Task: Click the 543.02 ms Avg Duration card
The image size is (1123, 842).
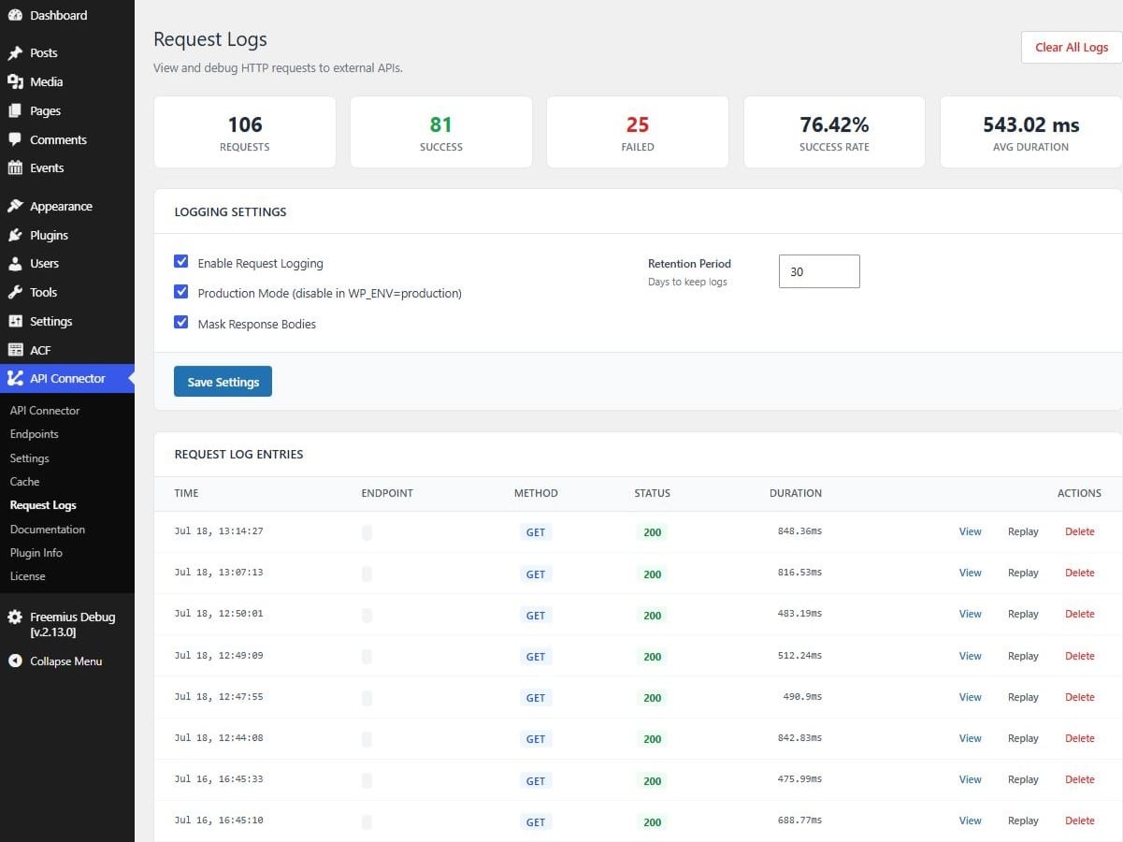Action: [x=1031, y=132]
